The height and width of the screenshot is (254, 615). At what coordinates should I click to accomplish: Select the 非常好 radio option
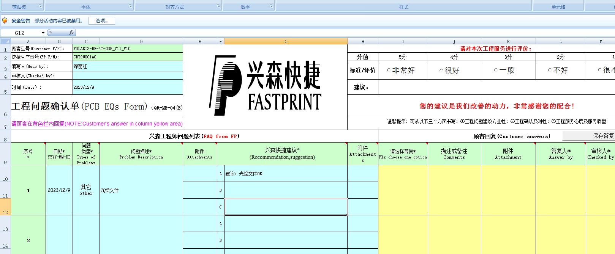pyautogui.click(x=389, y=70)
